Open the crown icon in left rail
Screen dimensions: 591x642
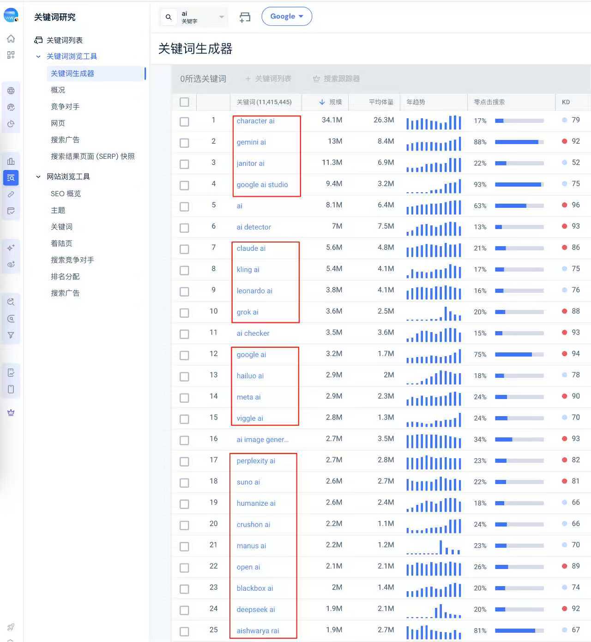tap(11, 412)
